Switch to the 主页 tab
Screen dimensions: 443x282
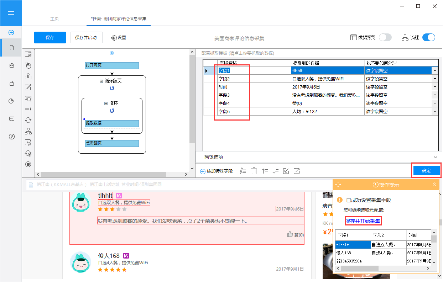click(54, 18)
